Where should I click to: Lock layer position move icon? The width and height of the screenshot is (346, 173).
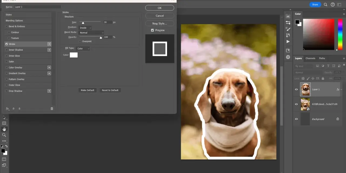click(313, 78)
